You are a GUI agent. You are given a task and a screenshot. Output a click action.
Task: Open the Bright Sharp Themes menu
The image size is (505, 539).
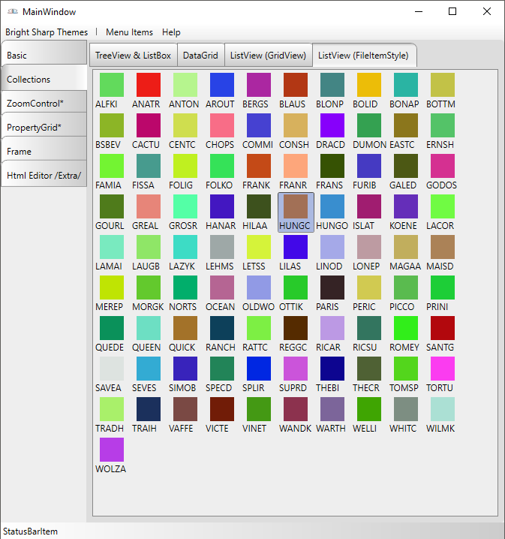(47, 32)
